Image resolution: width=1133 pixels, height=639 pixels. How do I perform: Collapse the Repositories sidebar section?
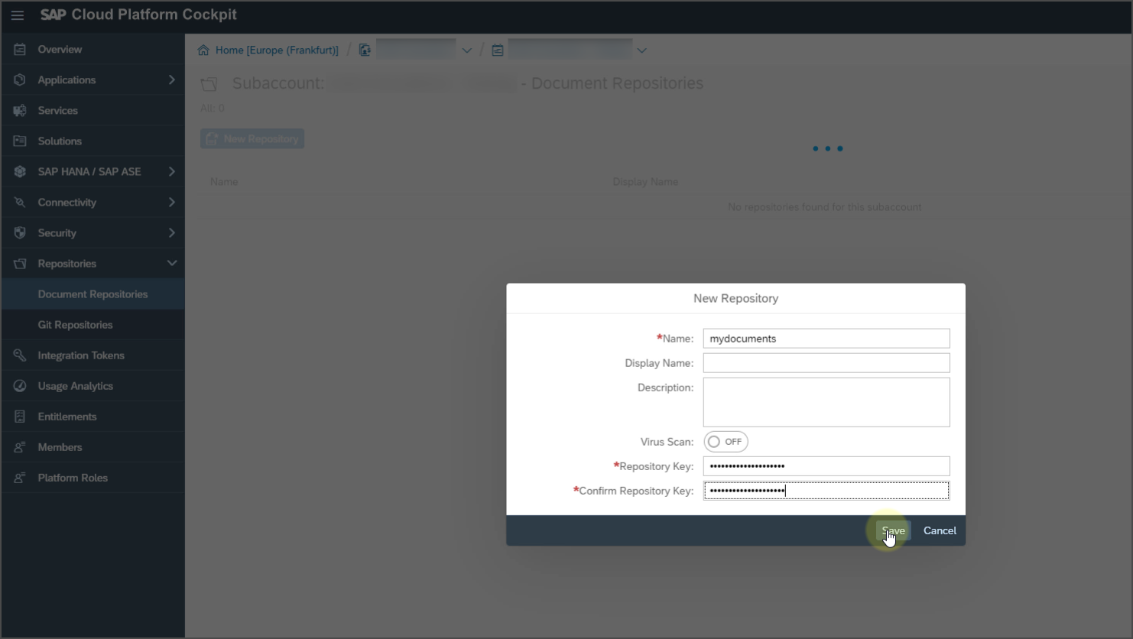click(x=174, y=263)
